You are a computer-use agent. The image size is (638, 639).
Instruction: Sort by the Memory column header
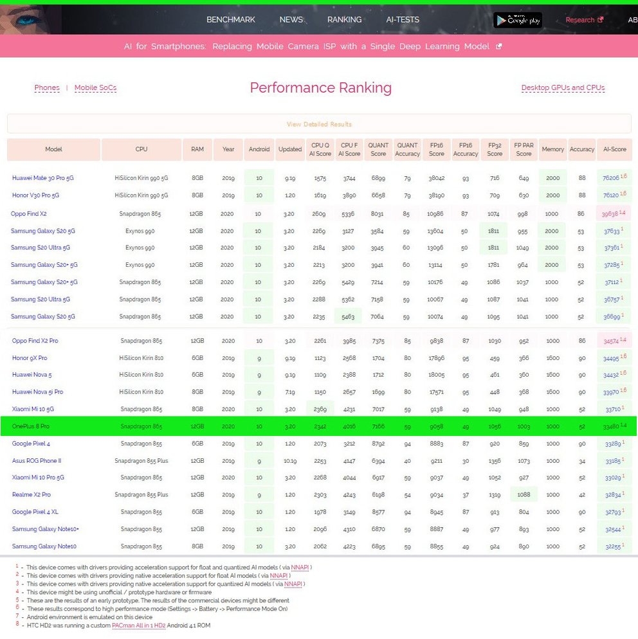coord(553,150)
